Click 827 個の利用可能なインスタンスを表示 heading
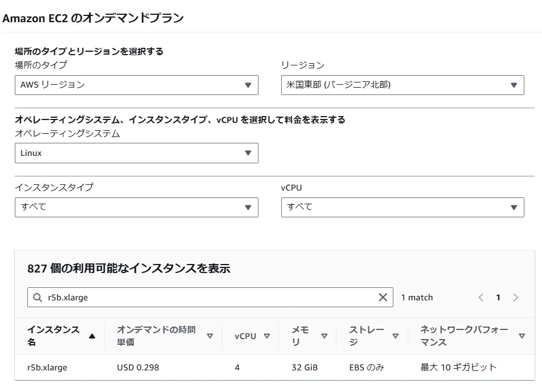The height and width of the screenshot is (388, 542). click(129, 269)
